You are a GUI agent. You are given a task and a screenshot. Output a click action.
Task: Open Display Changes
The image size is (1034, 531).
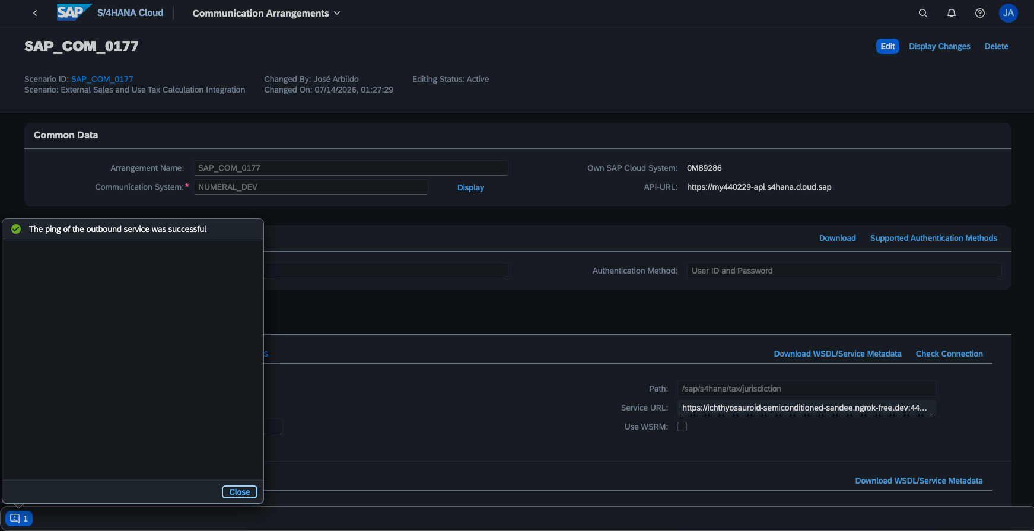pyautogui.click(x=940, y=46)
